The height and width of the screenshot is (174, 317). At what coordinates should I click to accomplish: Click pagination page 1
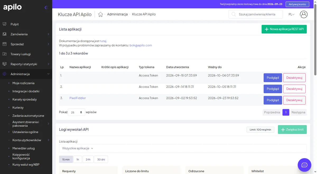(x=286, y=112)
